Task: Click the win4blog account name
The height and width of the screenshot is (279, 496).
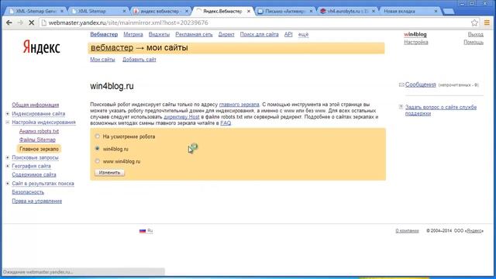Action: tap(415, 34)
